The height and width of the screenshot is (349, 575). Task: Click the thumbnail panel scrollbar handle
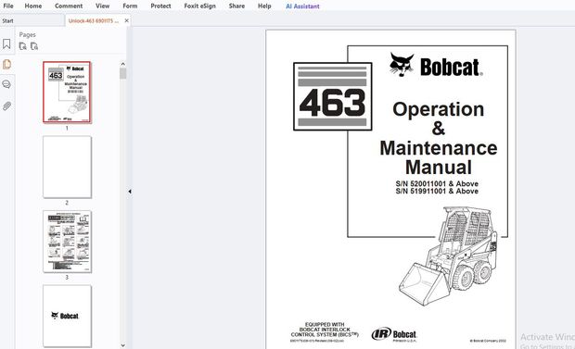[x=122, y=74]
